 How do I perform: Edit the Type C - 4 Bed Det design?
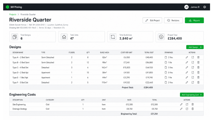pyautogui.click(x=187, y=68)
